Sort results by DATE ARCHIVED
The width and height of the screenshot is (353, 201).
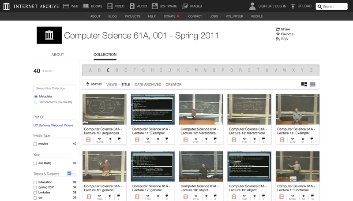(x=148, y=85)
